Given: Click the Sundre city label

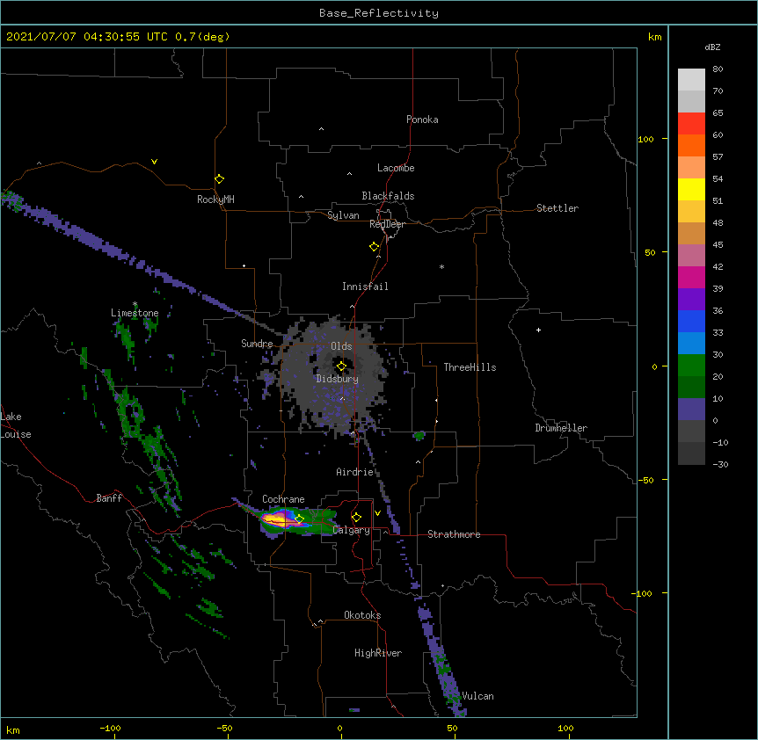Looking at the screenshot, I should coord(257,344).
